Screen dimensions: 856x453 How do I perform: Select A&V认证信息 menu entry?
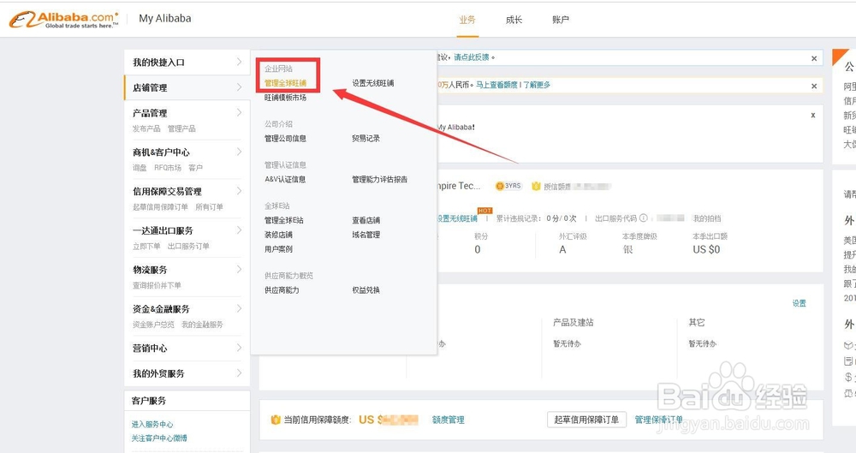click(285, 179)
